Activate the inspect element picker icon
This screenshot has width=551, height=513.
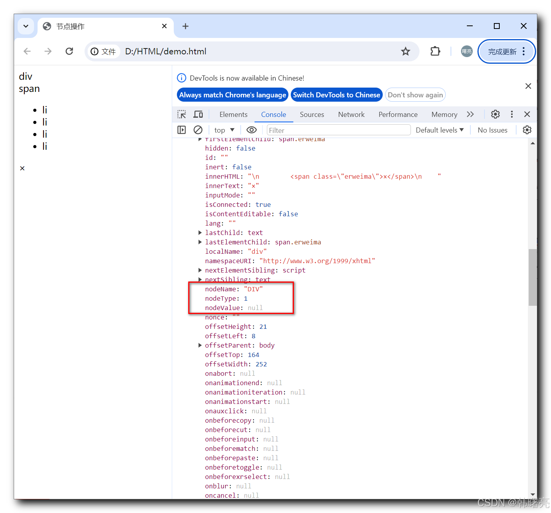click(182, 114)
